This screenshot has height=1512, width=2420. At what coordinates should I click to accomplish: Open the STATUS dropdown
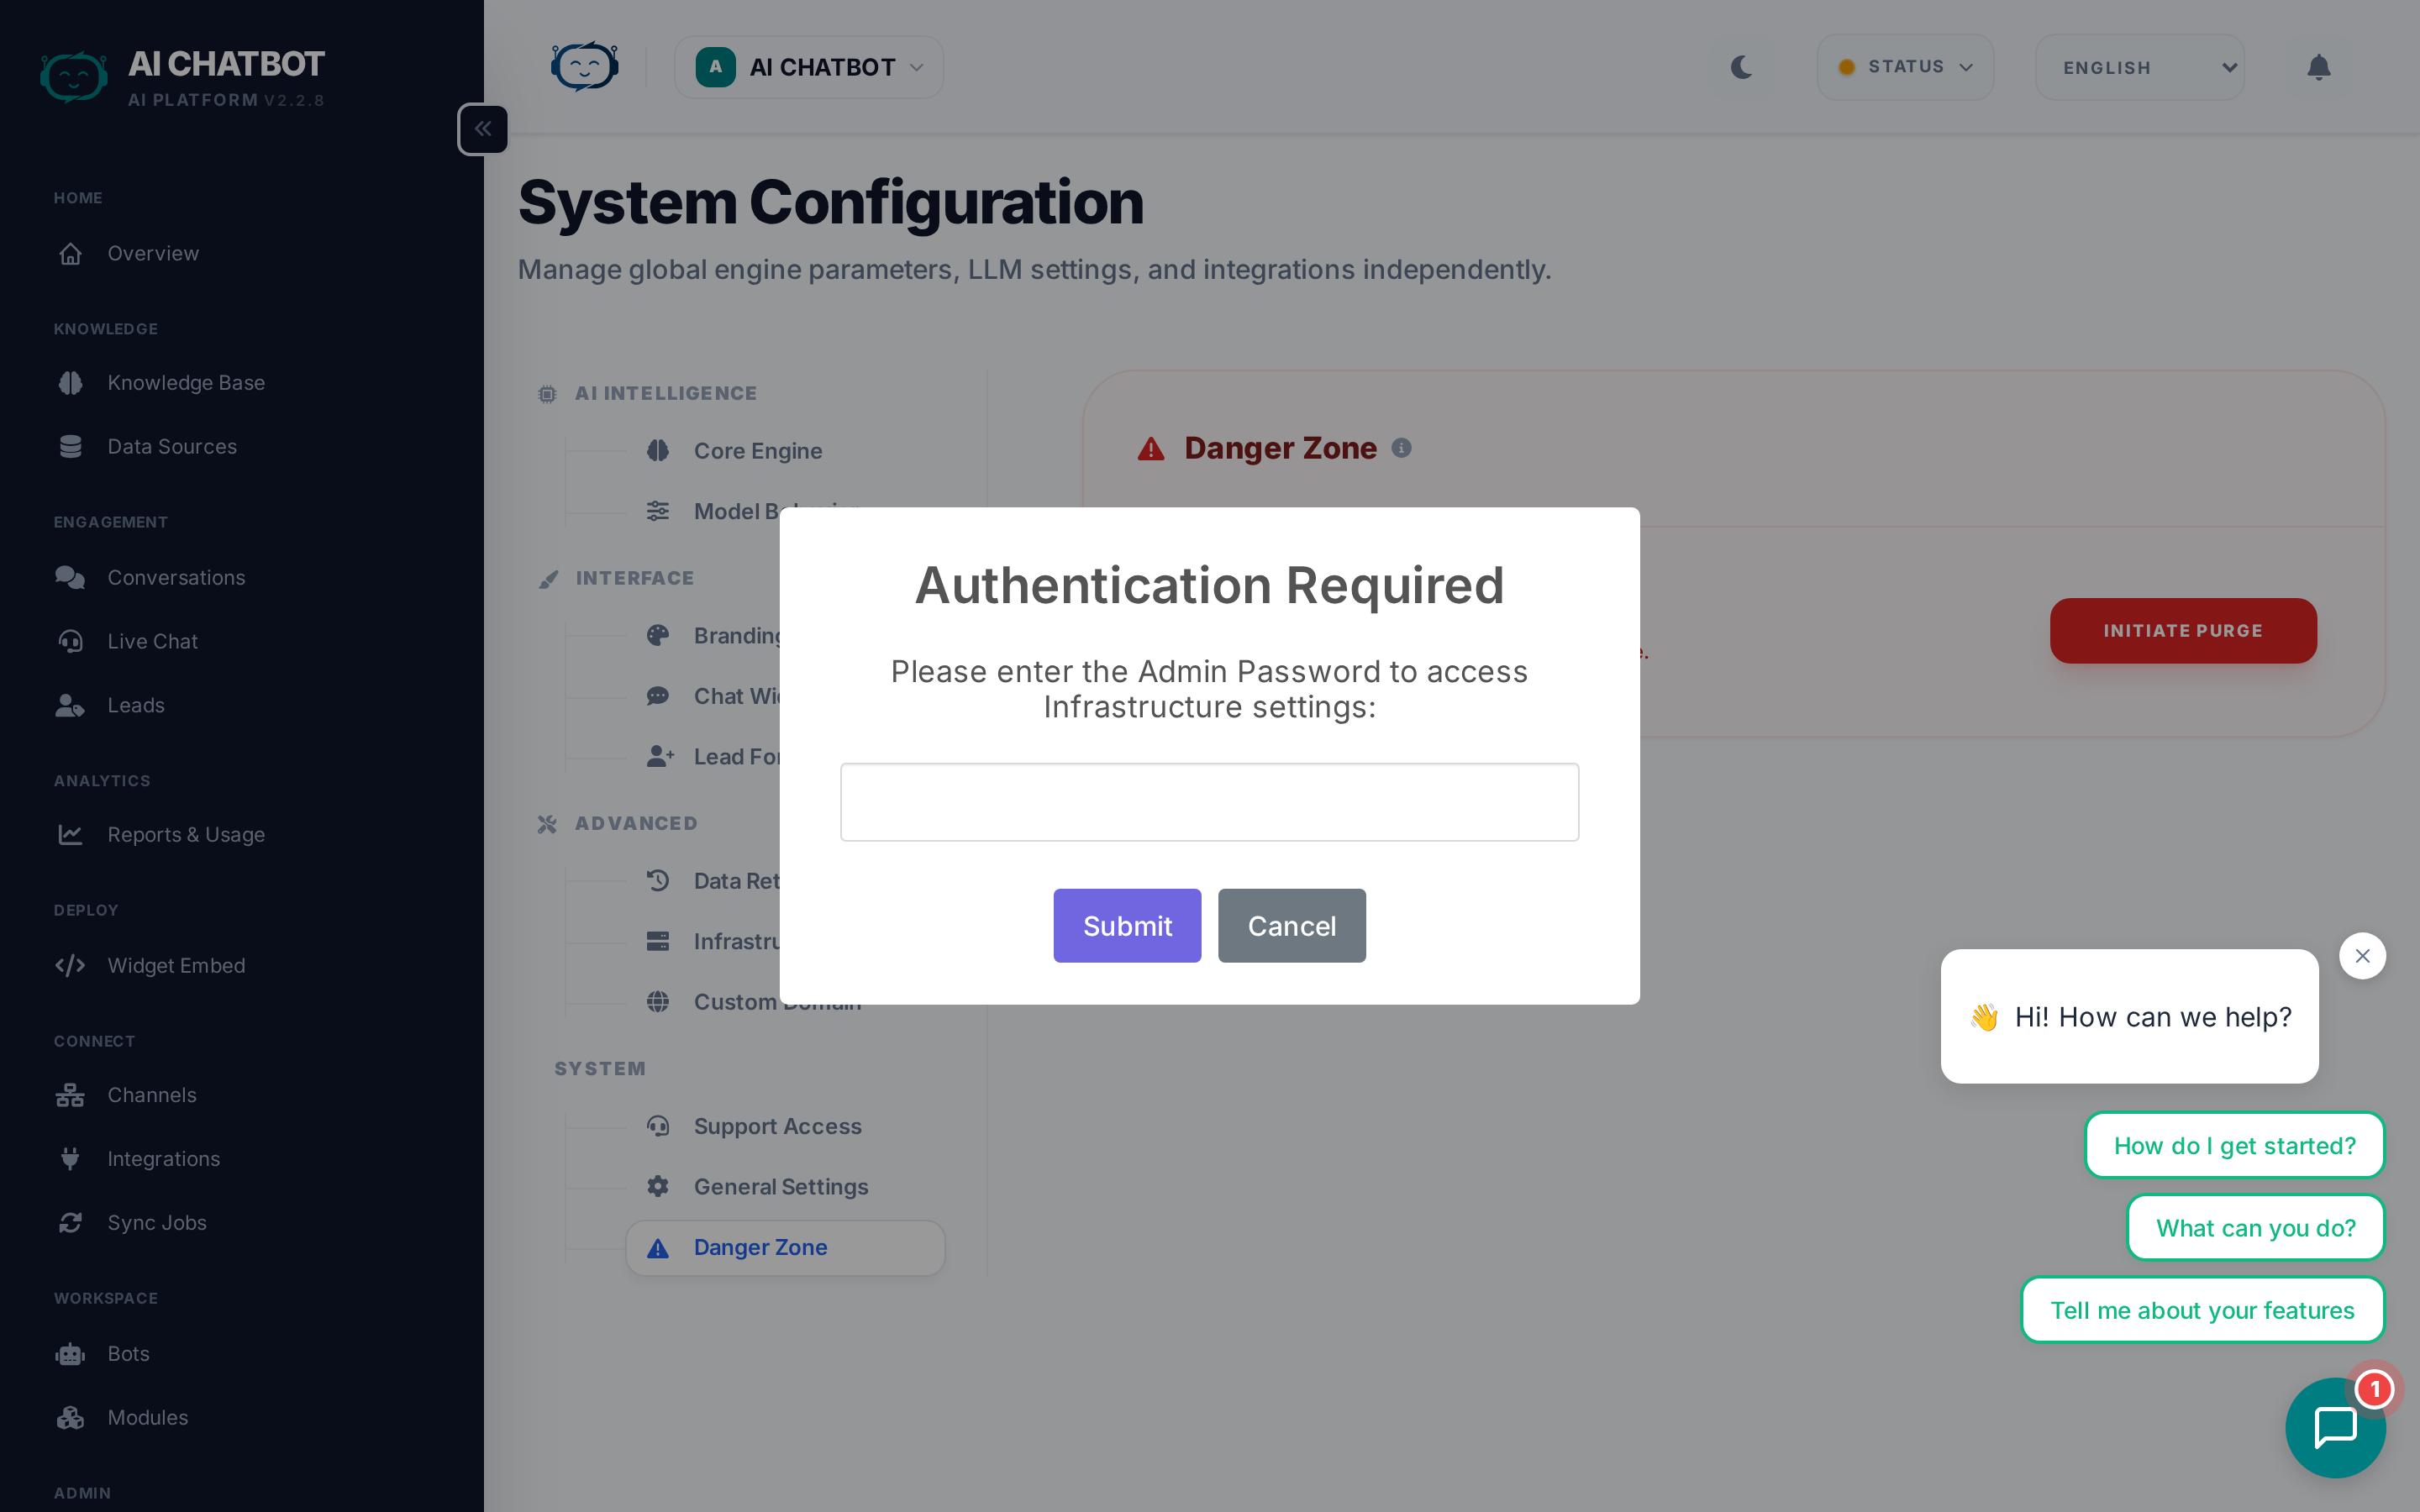[1905, 67]
